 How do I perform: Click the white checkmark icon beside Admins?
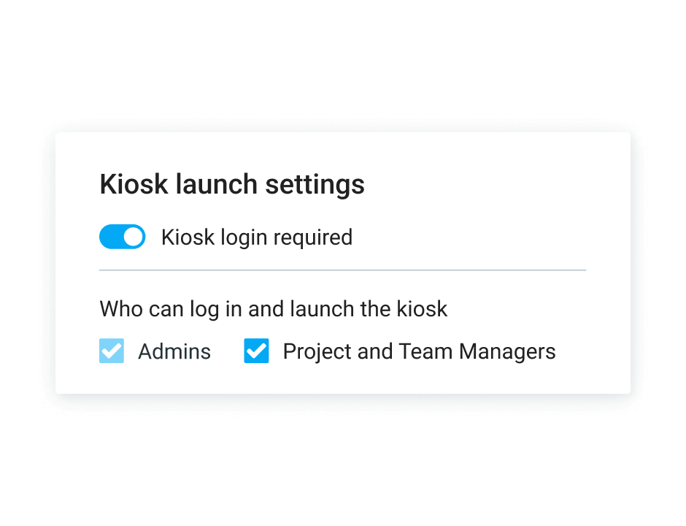coord(112,351)
